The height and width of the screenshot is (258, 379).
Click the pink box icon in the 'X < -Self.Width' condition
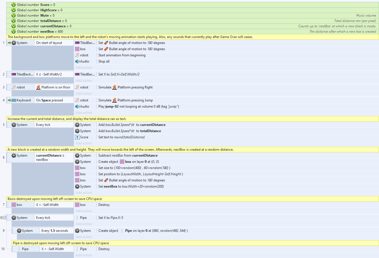pyautogui.click(x=14, y=205)
